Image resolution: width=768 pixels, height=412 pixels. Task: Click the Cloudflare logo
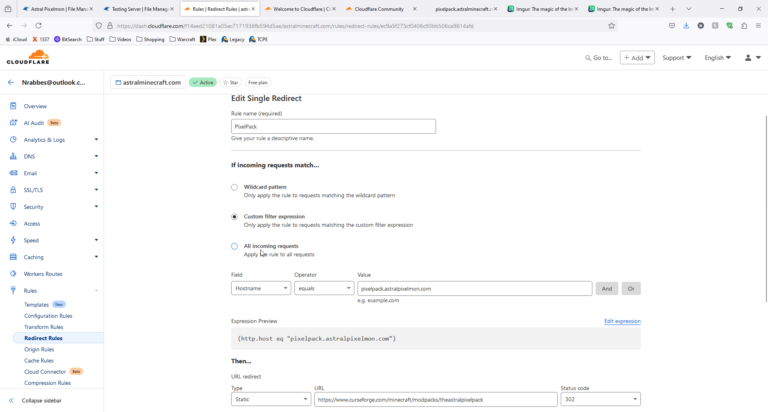pos(28,57)
